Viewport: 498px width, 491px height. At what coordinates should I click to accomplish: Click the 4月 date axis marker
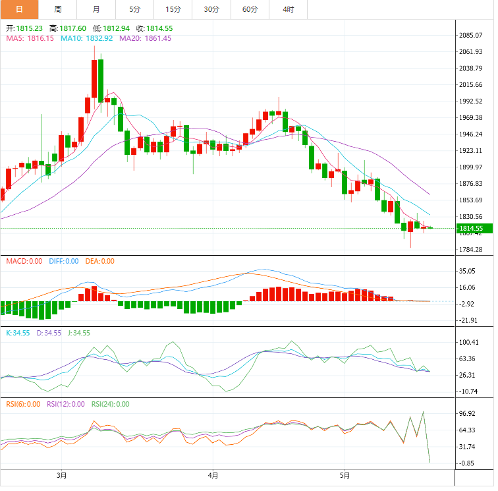pos(213,476)
